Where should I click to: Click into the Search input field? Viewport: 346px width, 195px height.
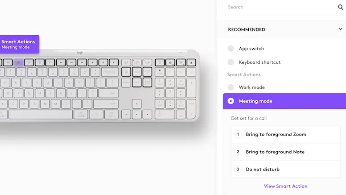click(281, 7)
